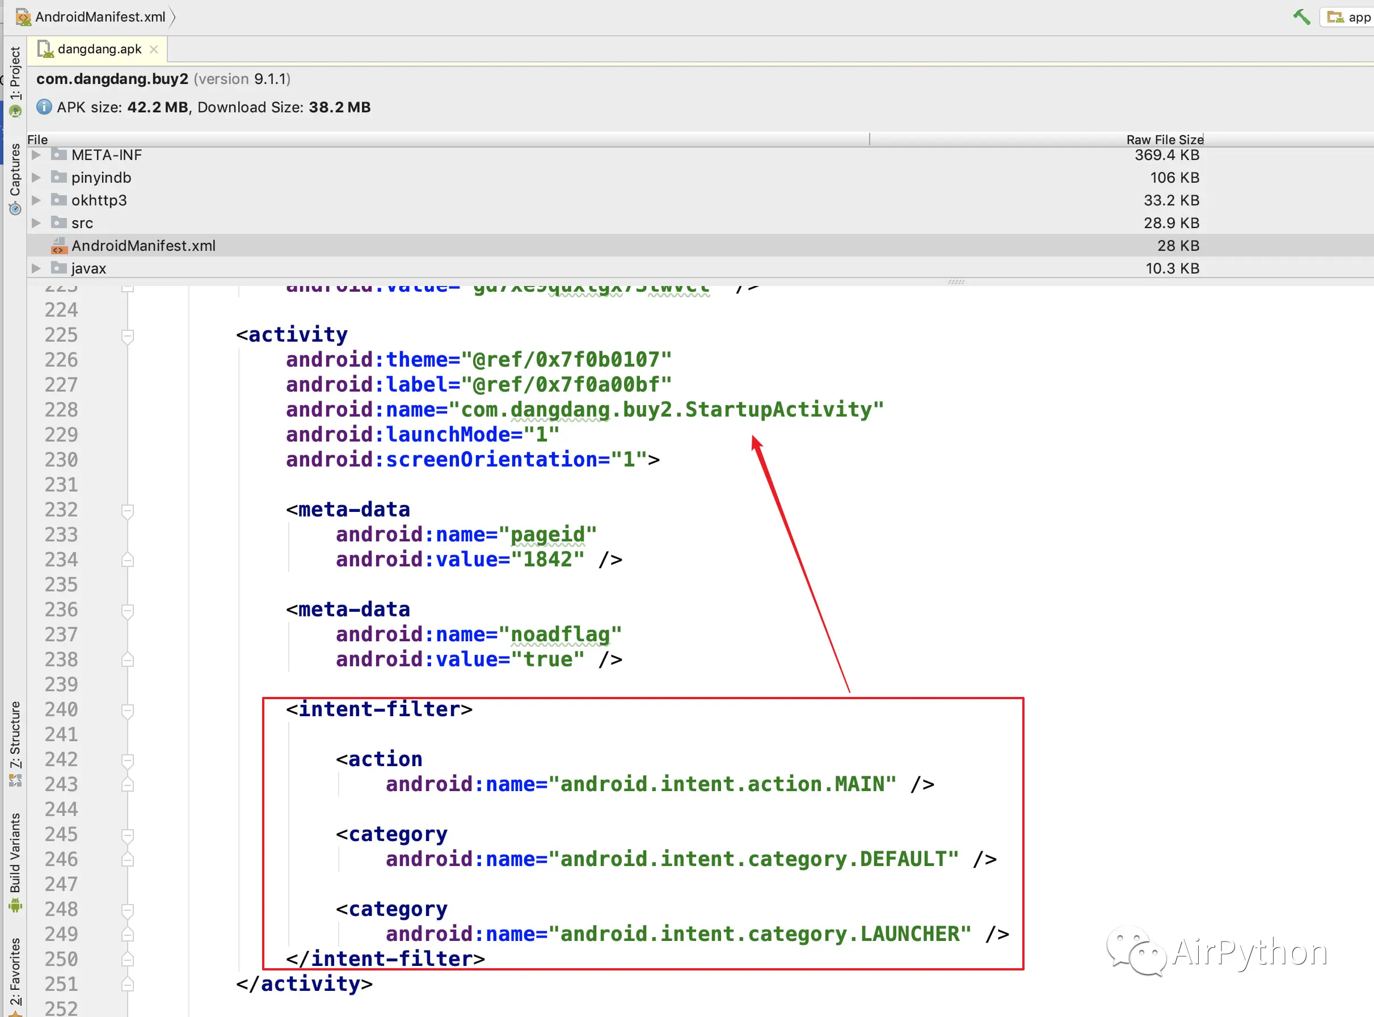
Task: Expand the pinyindb folder arrow
Action: tap(36, 177)
